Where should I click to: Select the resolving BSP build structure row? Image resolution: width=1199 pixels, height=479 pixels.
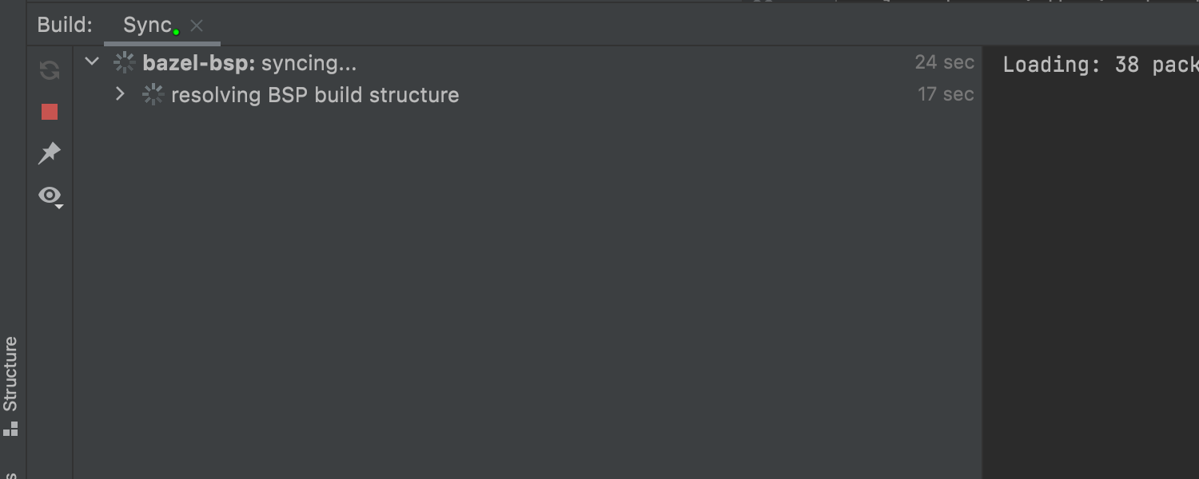coord(315,95)
